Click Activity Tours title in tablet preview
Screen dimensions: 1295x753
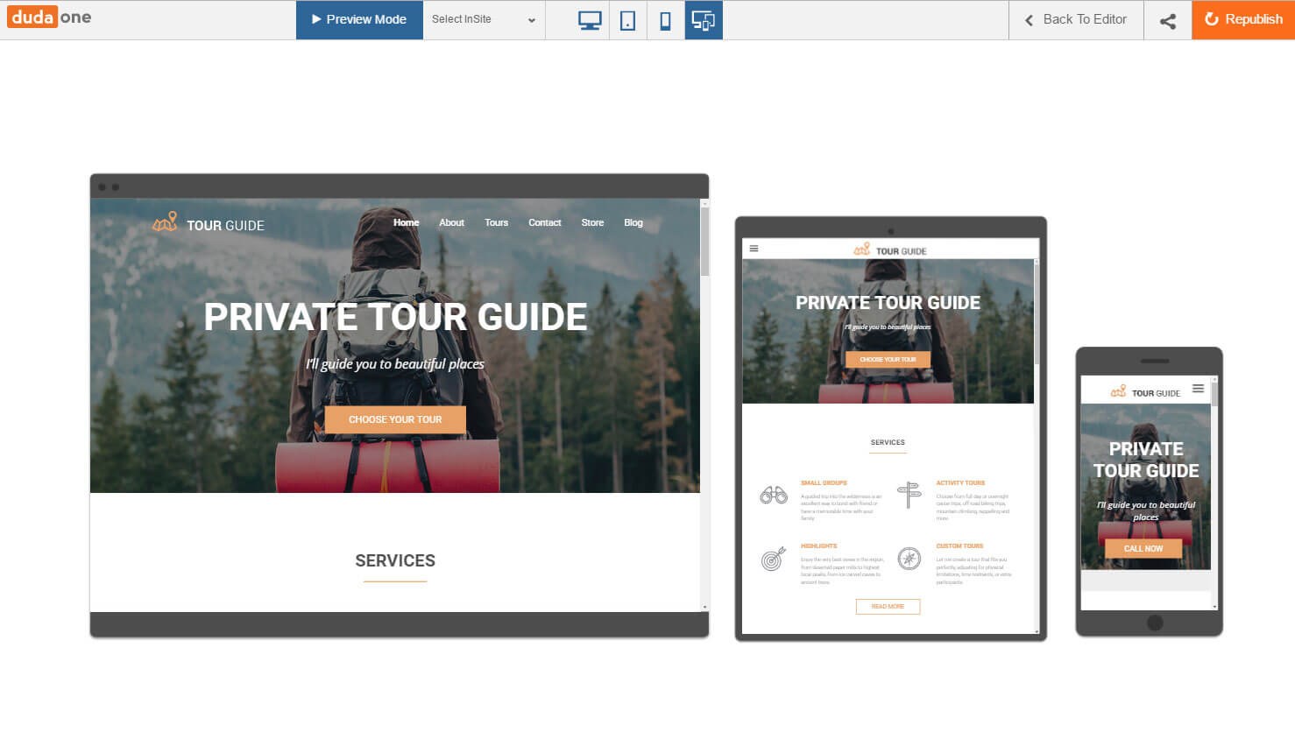click(x=960, y=482)
